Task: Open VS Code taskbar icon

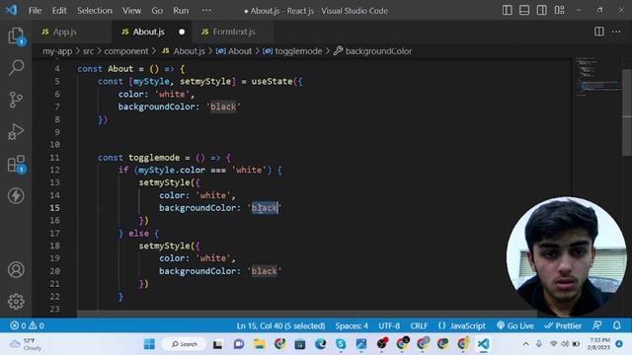Action: tap(483, 344)
